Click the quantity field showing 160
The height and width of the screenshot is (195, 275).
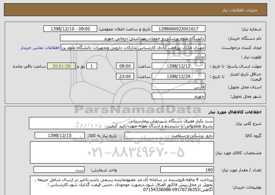[x=187, y=170]
